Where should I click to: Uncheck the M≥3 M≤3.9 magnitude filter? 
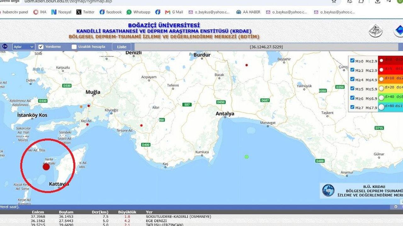click(353, 70)
